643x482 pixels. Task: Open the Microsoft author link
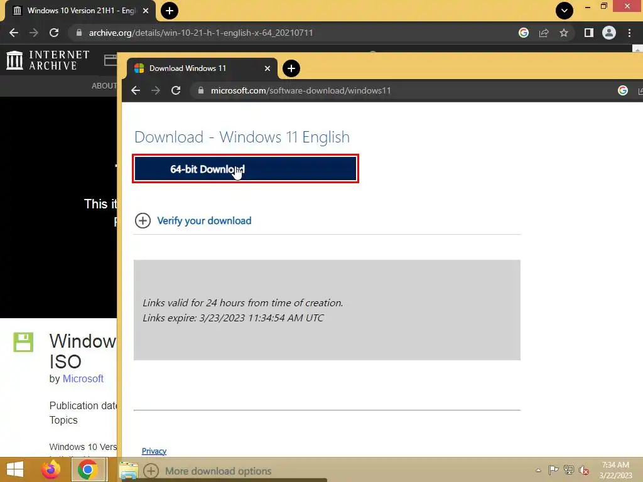pyautogui.click(x=83, y=378)
